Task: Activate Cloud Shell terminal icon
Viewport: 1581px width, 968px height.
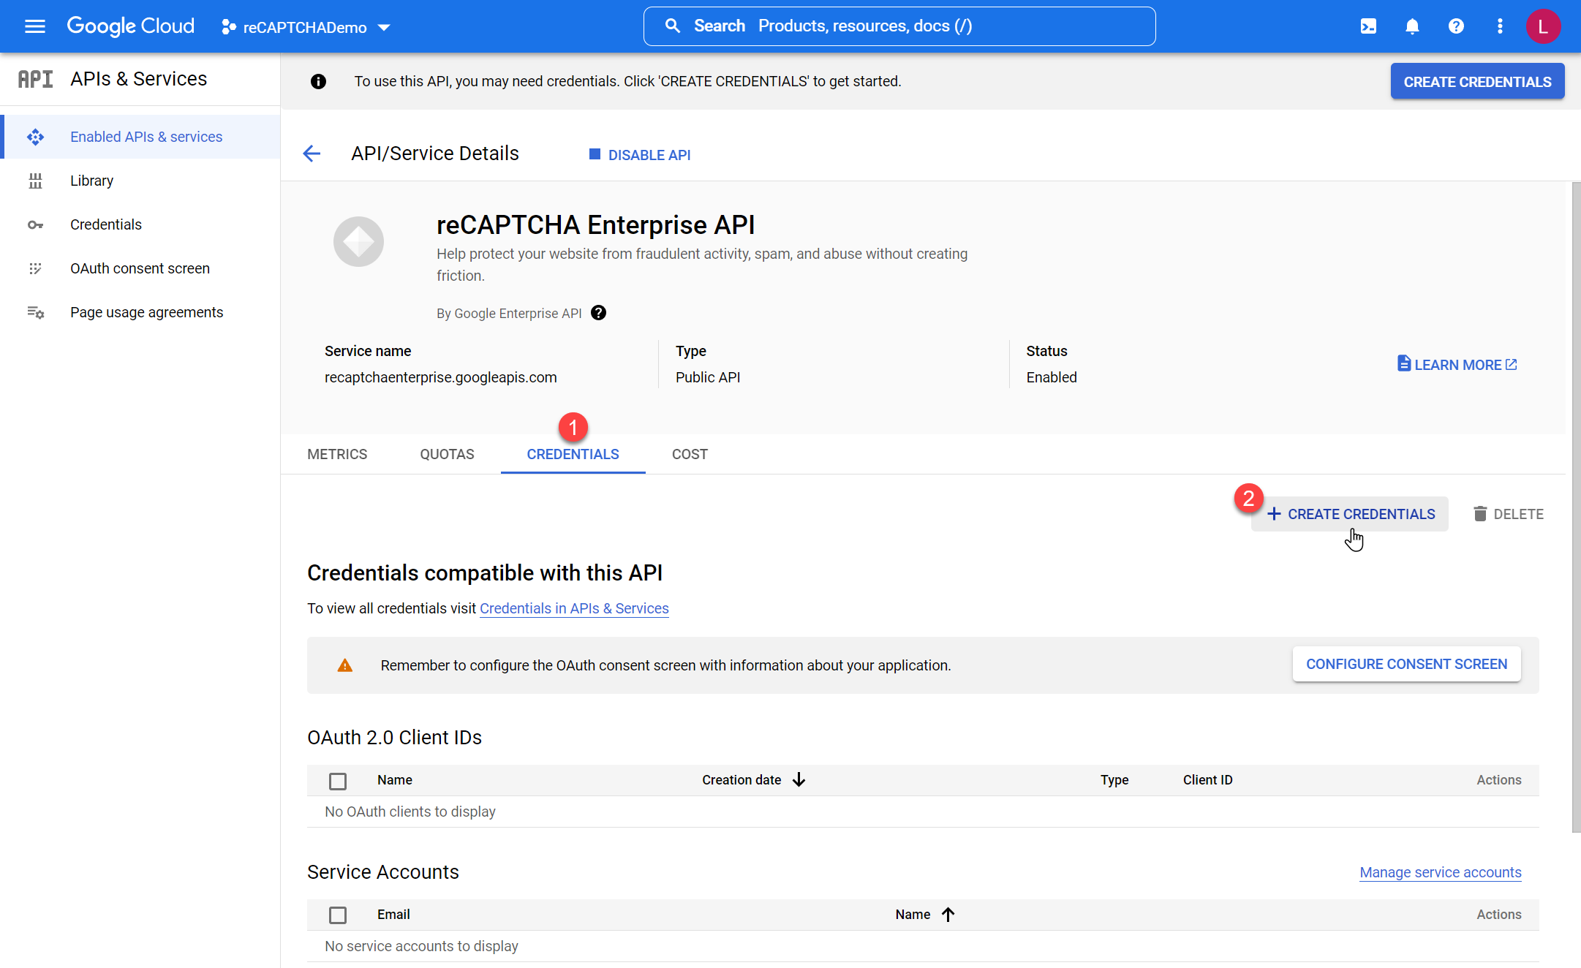Action: (x=1367, y=26)
